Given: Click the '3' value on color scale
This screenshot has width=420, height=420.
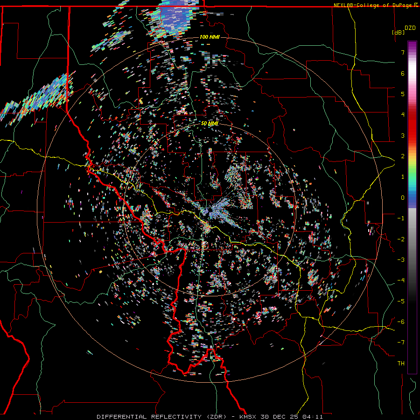Looking at the screenshot, I should pyautogui.click(x=403, y=135).
